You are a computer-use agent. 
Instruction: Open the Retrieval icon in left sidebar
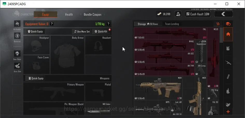pyautogui.click(x=17, y=36)
